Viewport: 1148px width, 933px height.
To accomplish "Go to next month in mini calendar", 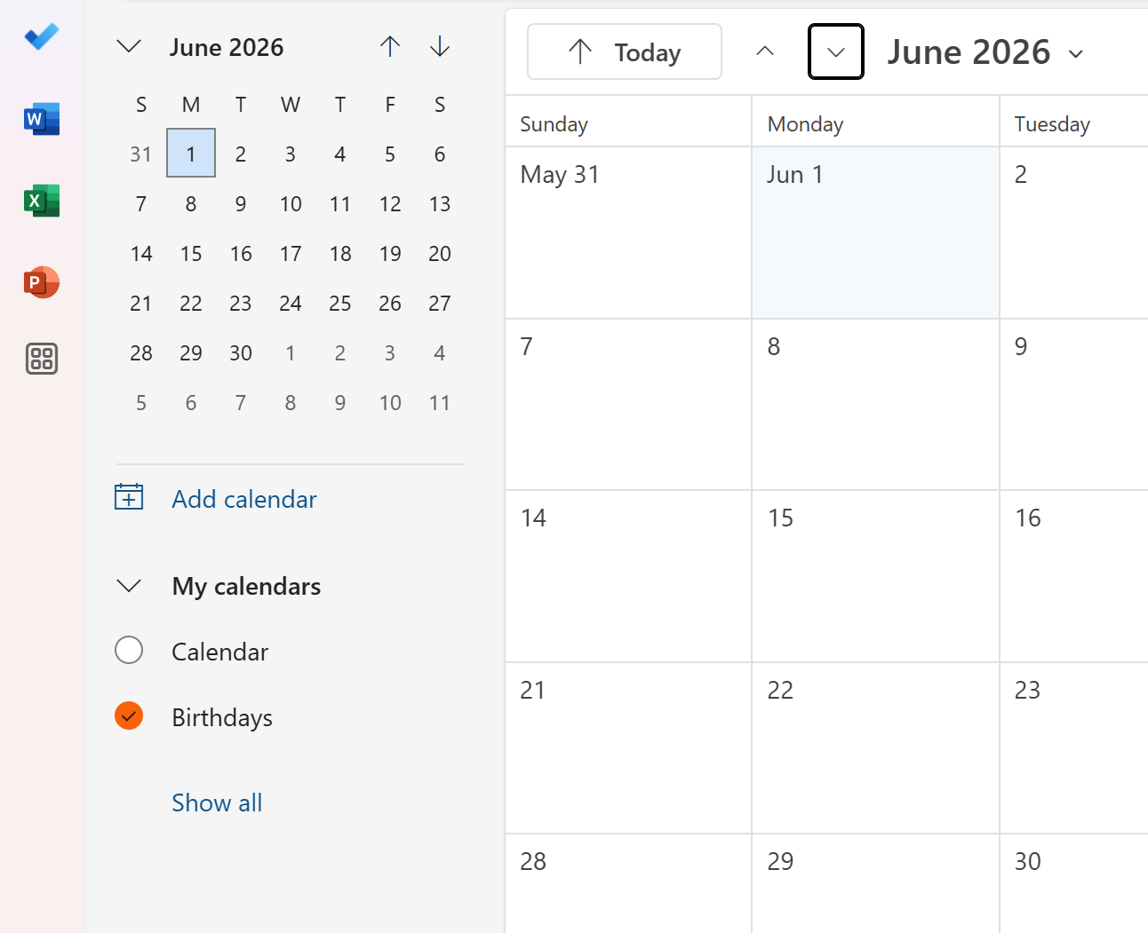I will [440, 47].
